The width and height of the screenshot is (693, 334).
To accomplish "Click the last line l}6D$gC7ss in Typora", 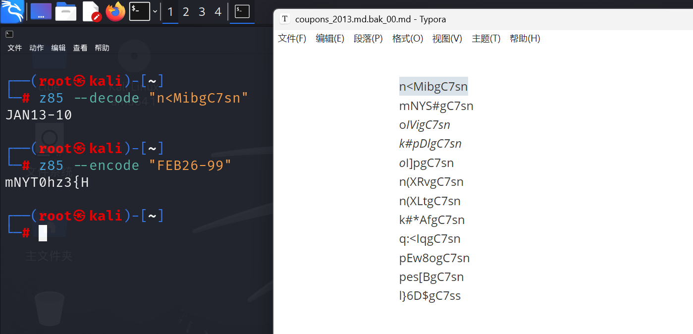I will tap(430, 296).
